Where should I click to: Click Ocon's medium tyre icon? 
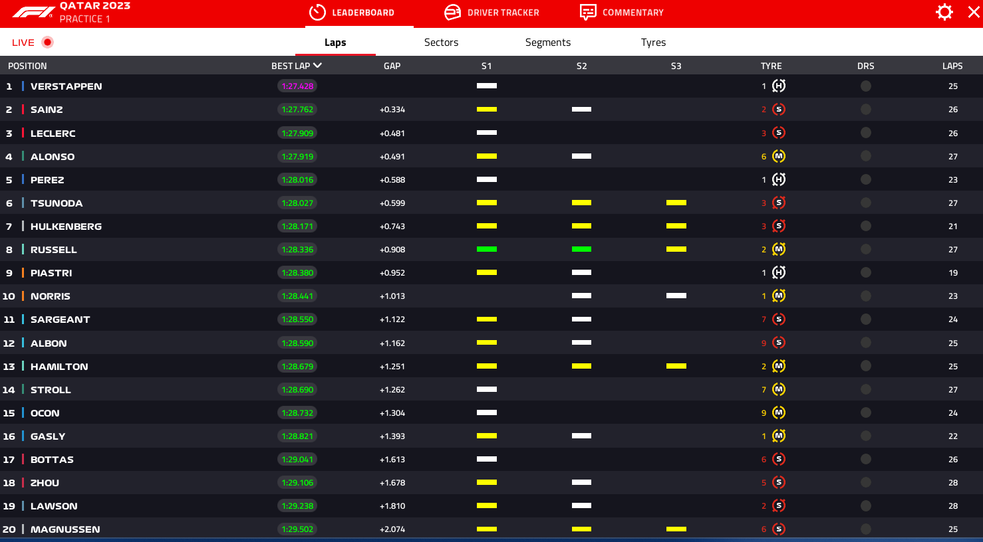coord(779,412)
